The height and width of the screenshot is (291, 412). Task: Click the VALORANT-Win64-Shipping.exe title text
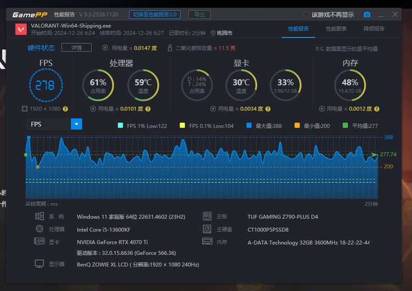click(x=71, y=25)
